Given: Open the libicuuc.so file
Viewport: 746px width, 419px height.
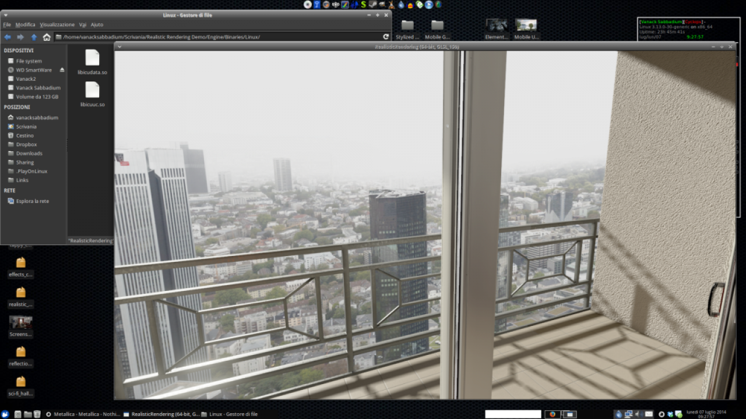Looking at the screenshot, I should click(92, 94).
